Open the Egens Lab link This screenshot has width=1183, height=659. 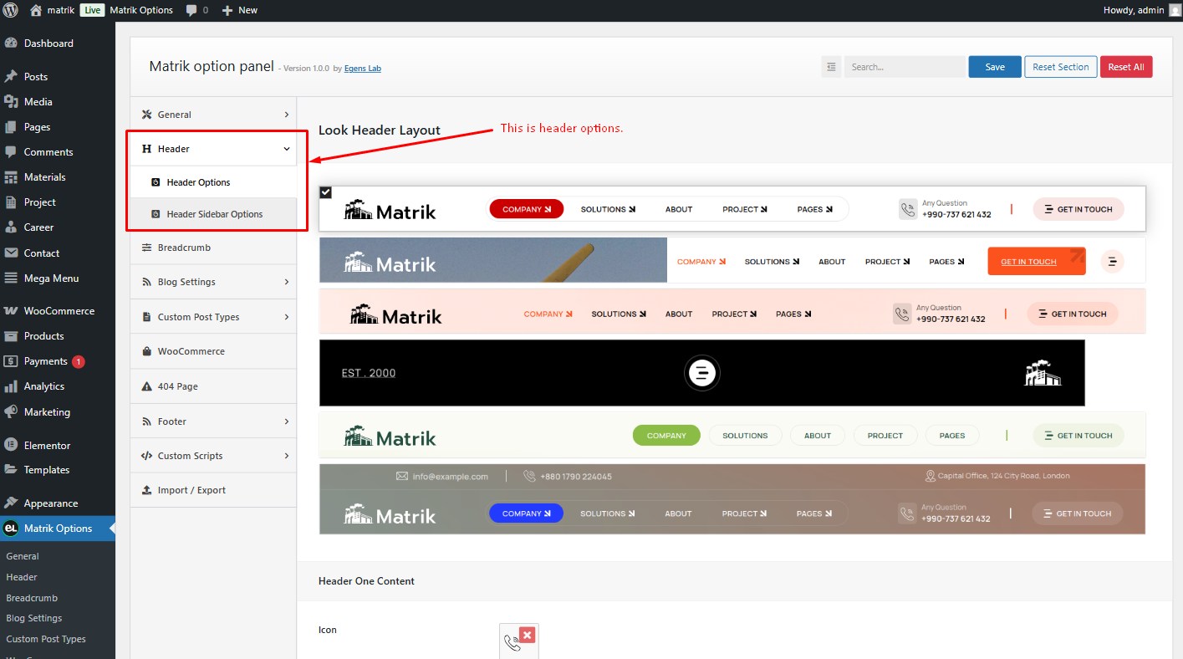(363, 69)
